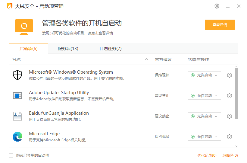
Task: Click description 用于Adobe软件自动获取更新信息
Action: 72,99
